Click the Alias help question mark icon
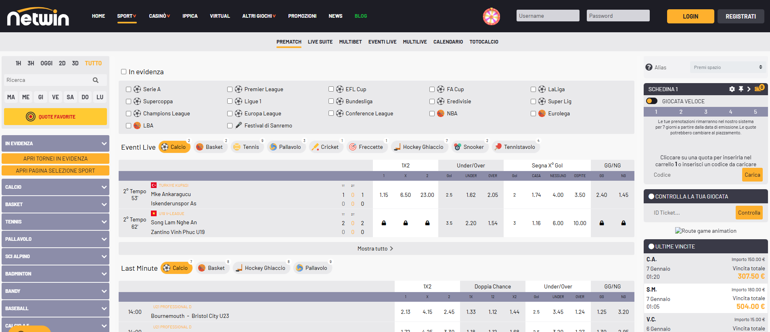The width and height of the screenshot is (770, 332). pos(649,67)
